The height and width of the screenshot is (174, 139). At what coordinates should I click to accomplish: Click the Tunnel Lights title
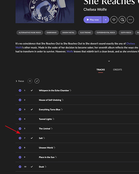(46, 119)
